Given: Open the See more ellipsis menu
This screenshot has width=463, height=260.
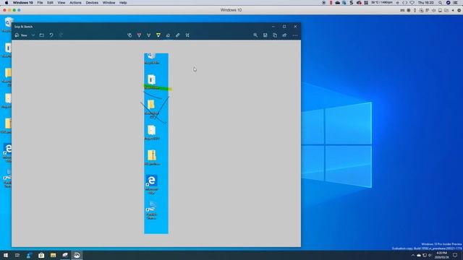Looking at the screenshot, I should coord(295,35).
